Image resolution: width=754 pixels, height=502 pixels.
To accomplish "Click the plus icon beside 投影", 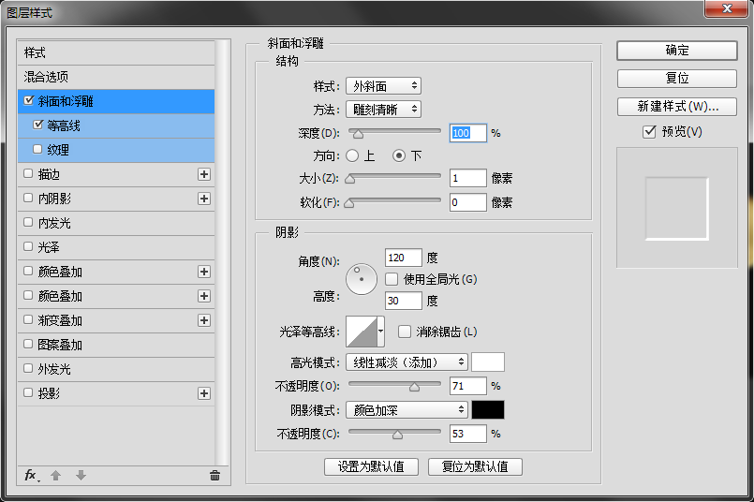I will [204, 393].
